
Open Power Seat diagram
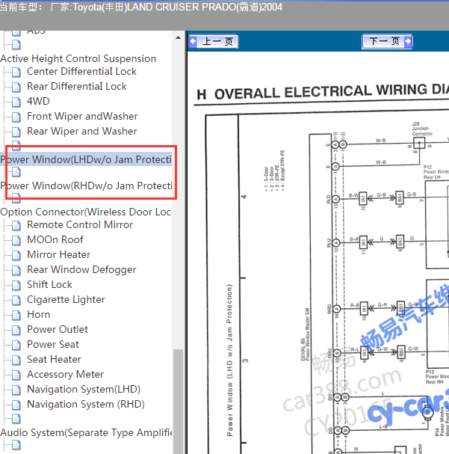pos(53,345)
